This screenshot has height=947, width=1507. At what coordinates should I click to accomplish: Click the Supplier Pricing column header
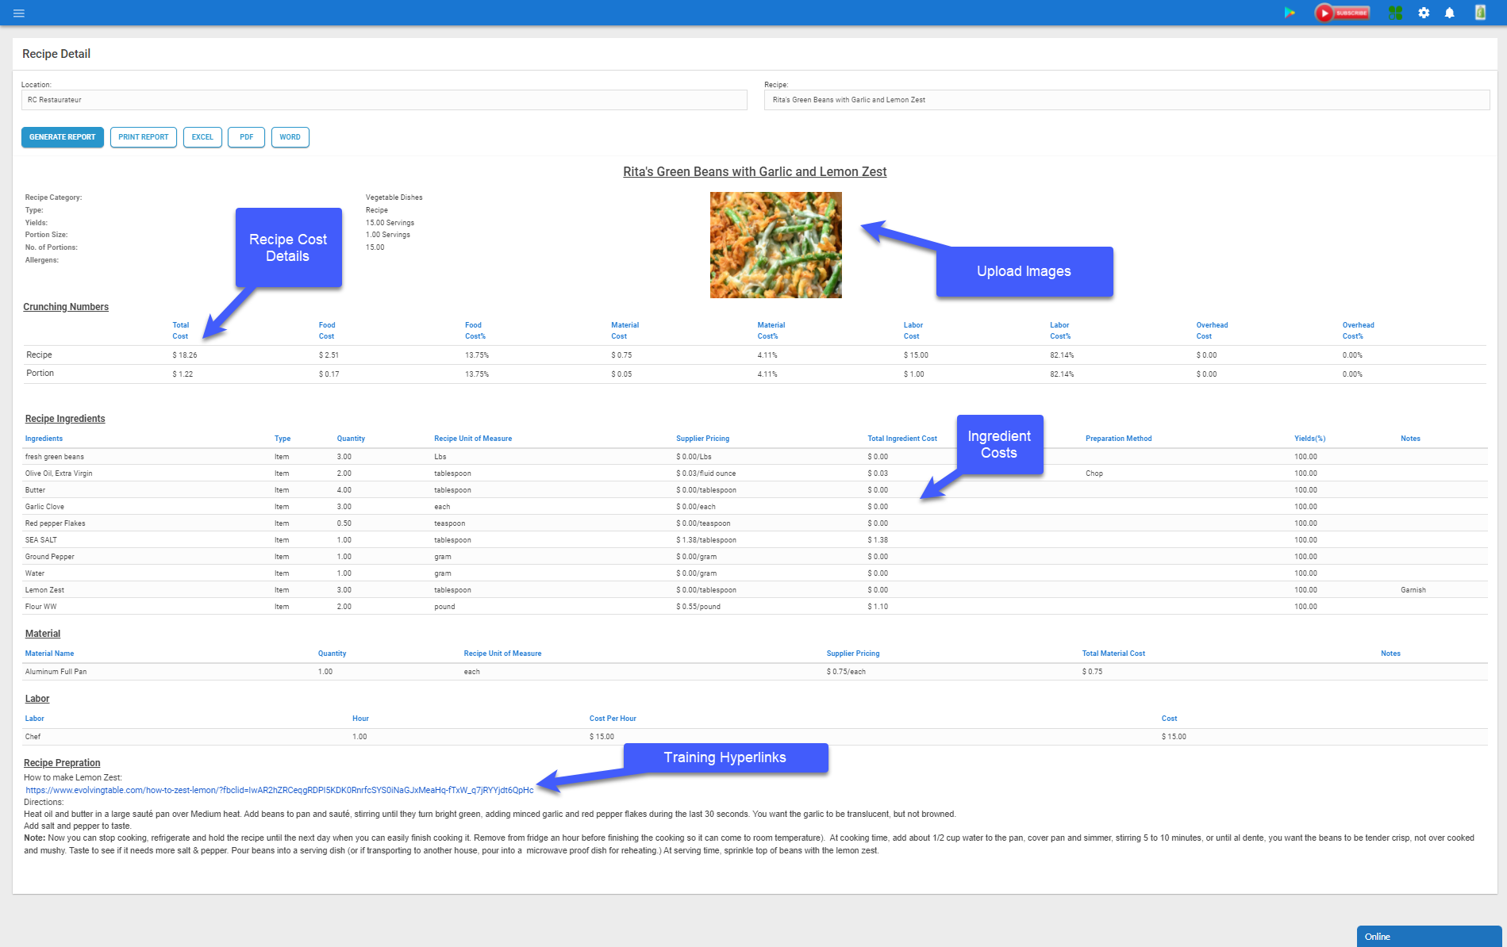[702, 438]
